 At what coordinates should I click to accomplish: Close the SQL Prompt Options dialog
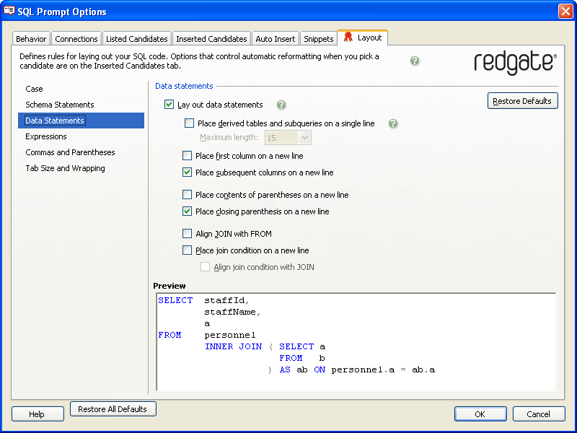point(565,12)
